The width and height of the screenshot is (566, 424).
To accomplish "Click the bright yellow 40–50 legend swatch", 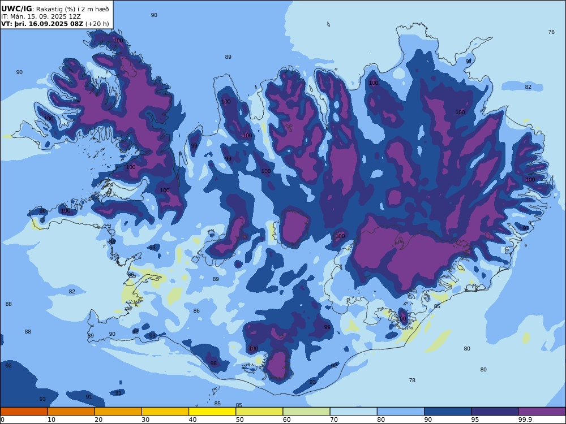I will point(212,412).
